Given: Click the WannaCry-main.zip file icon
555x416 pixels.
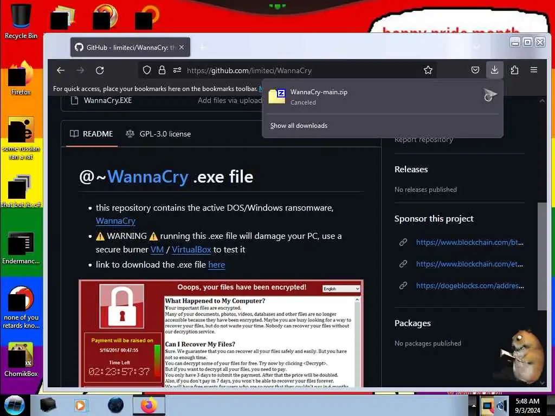Looking at the screenshot, I should 277,96.
